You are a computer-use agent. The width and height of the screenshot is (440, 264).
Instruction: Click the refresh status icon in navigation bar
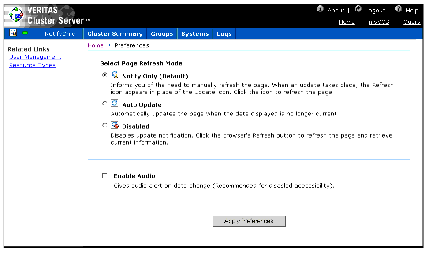click(13, 33)
